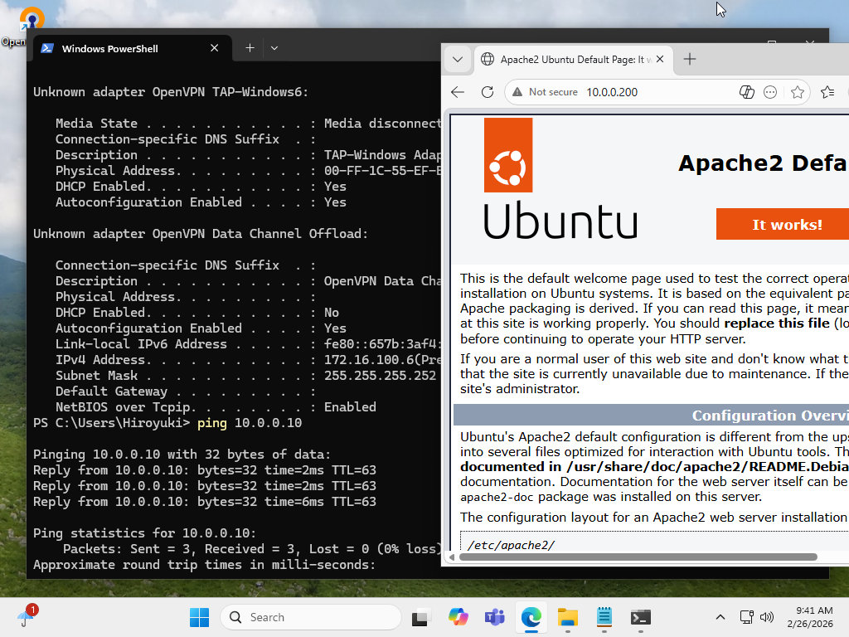
Task: Open the three-dot circle icon in address bar
Action: (x=770, y=92)
